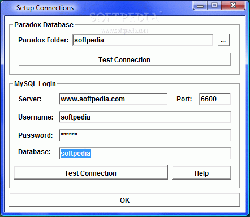Click the Database name field

pos(145,154)
